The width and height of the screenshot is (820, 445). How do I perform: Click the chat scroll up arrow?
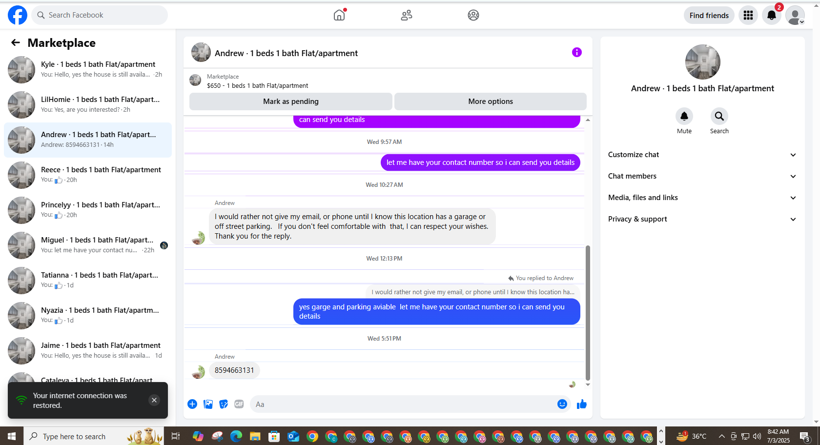[x=588, y=120]
